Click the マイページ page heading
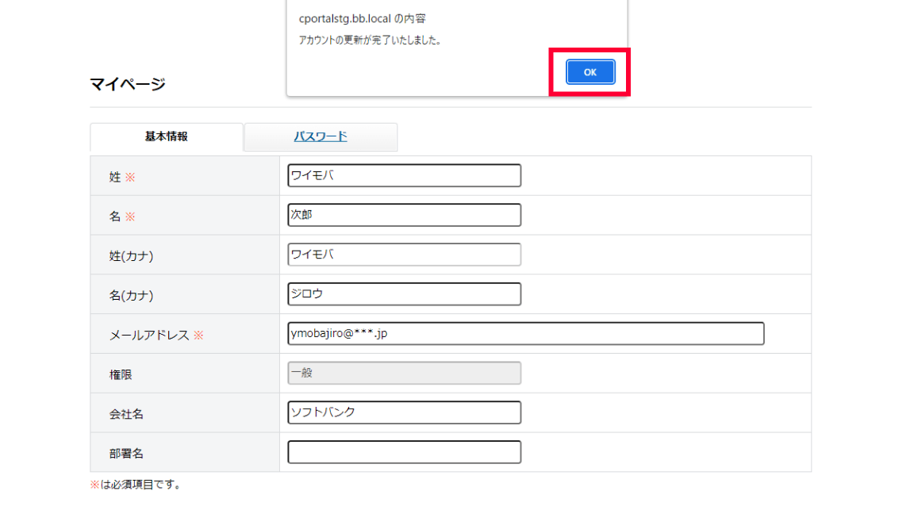914x514 pixels. [128, 84]
